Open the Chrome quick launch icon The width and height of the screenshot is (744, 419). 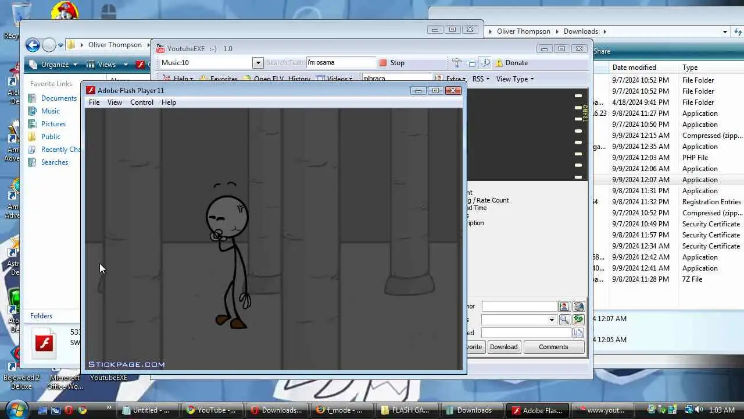[83, 410]
